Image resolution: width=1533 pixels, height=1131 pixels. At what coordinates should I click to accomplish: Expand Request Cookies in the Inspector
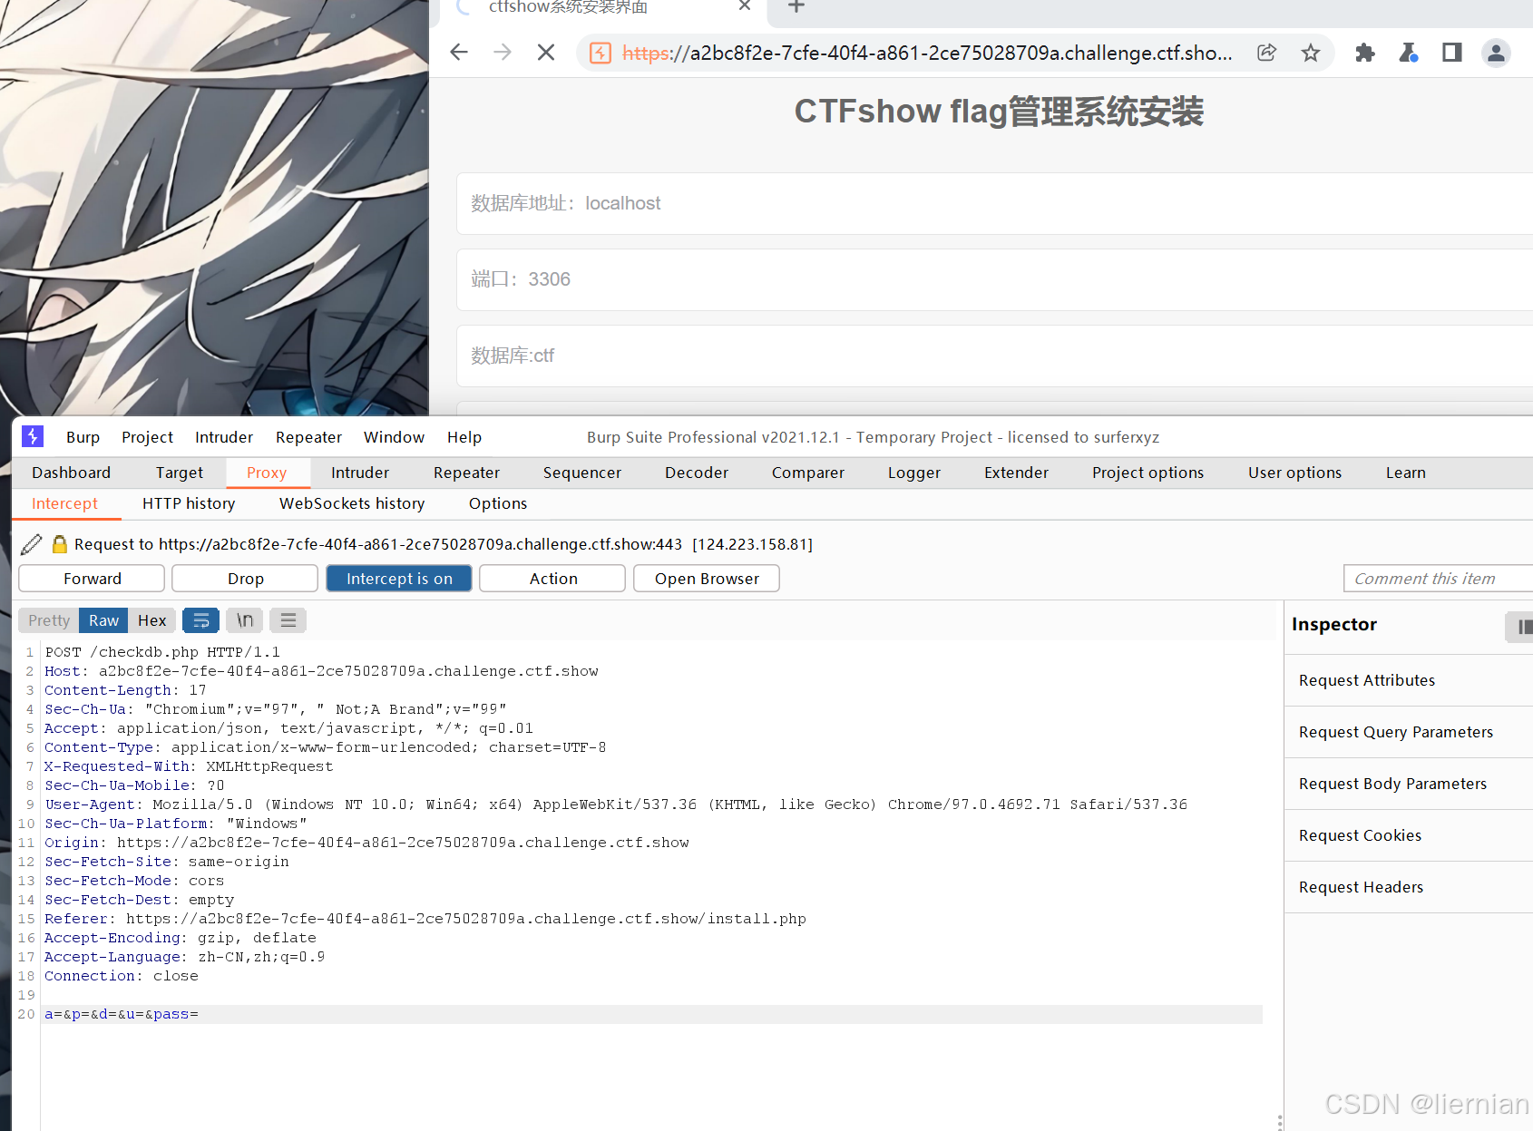tap(1360, 835)
